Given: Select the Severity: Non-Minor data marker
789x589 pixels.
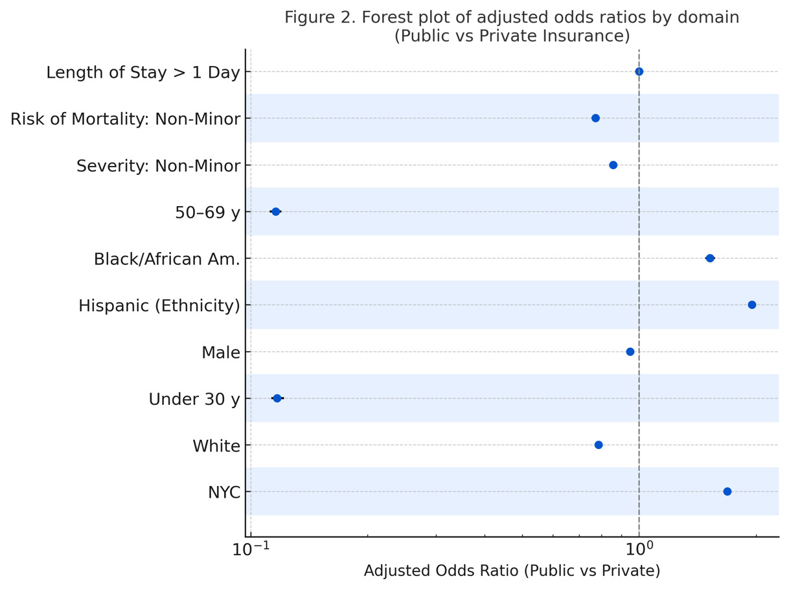Looking at the screenshot, I should click(613, 165).
